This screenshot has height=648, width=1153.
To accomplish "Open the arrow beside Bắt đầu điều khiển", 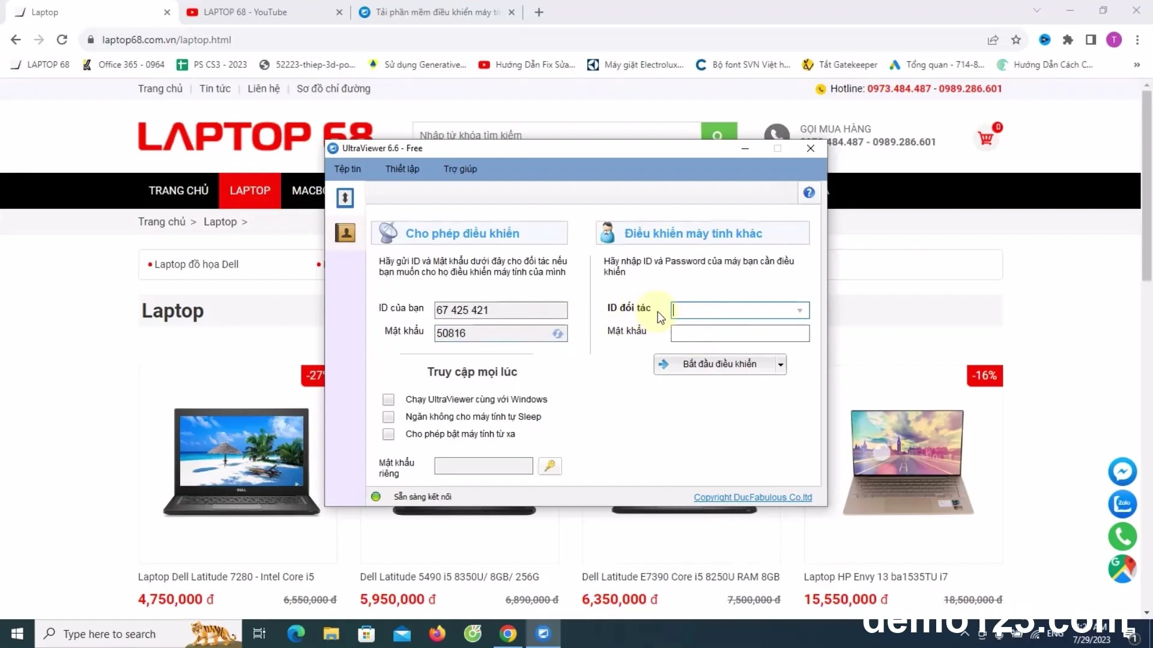I will [781, 364].
